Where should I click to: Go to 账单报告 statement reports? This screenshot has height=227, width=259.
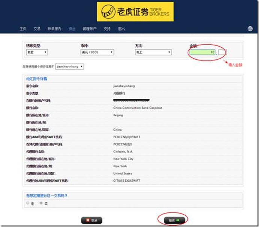[54, 29]
